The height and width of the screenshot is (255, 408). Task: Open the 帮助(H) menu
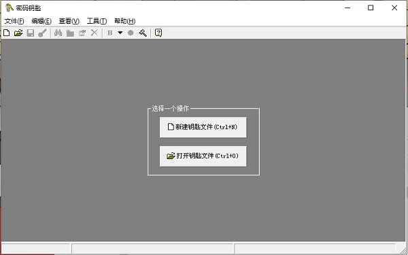point(124,21)
